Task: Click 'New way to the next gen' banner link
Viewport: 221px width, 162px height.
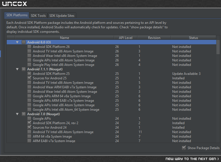Action: 192,159
